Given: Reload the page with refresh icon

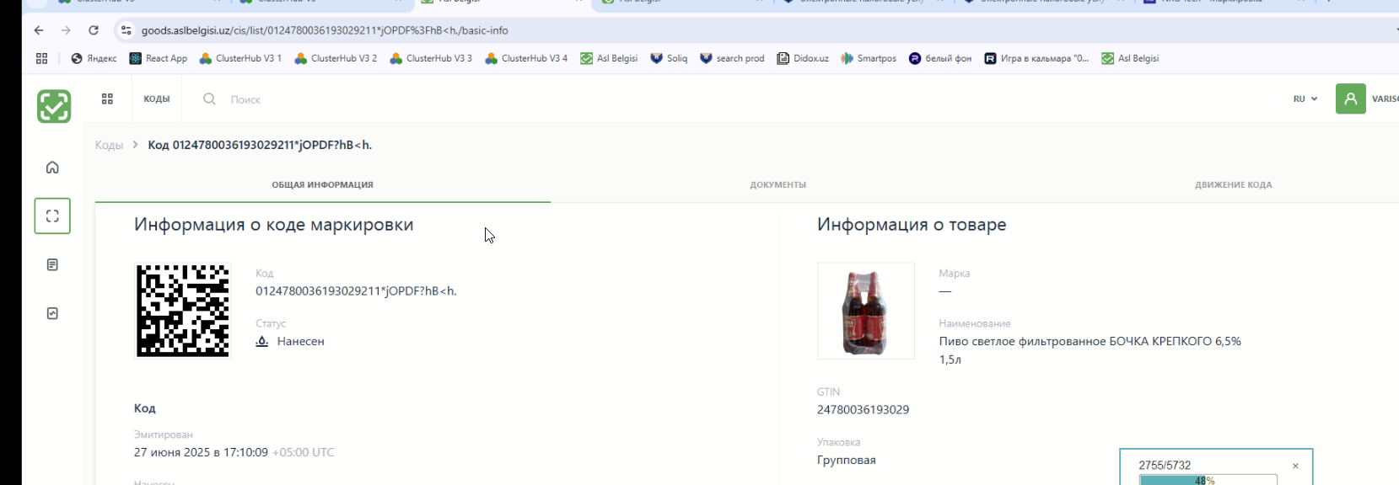Looking at the screenshot, I should (x=94, y=30).
